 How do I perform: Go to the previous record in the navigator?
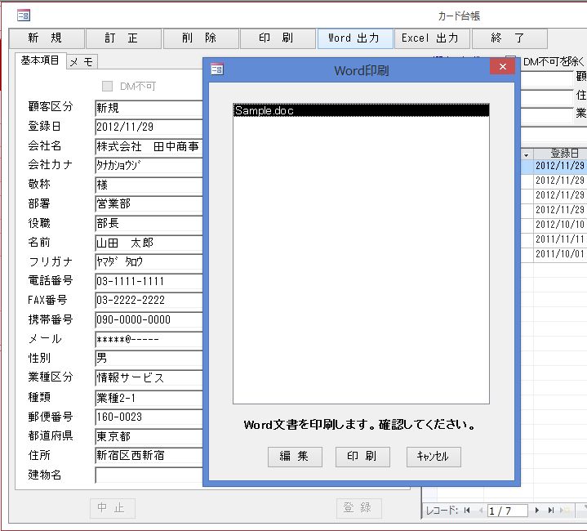481,510
